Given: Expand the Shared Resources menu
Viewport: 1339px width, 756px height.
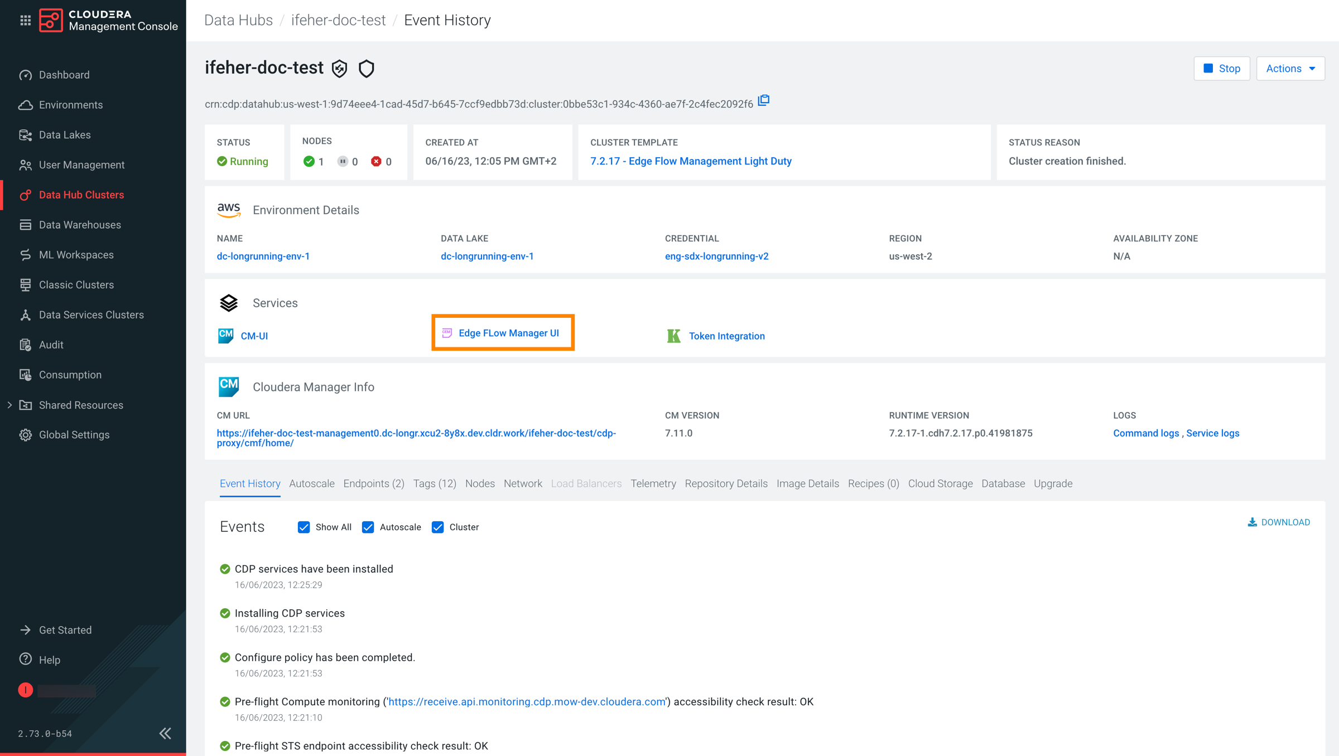Looking at the screenshot, I should tap(9, 405).
